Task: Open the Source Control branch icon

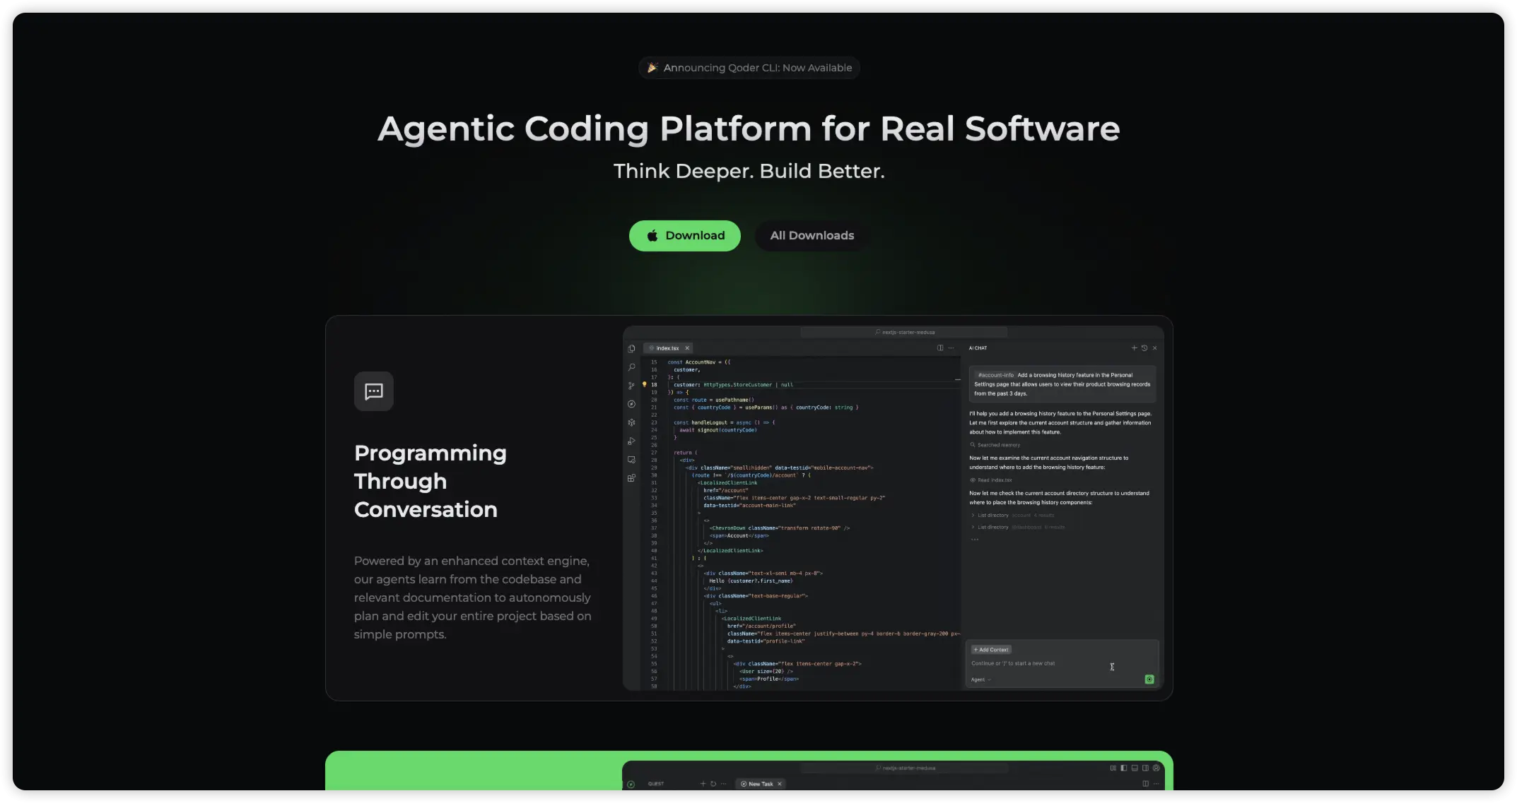Action: (631, 386)
